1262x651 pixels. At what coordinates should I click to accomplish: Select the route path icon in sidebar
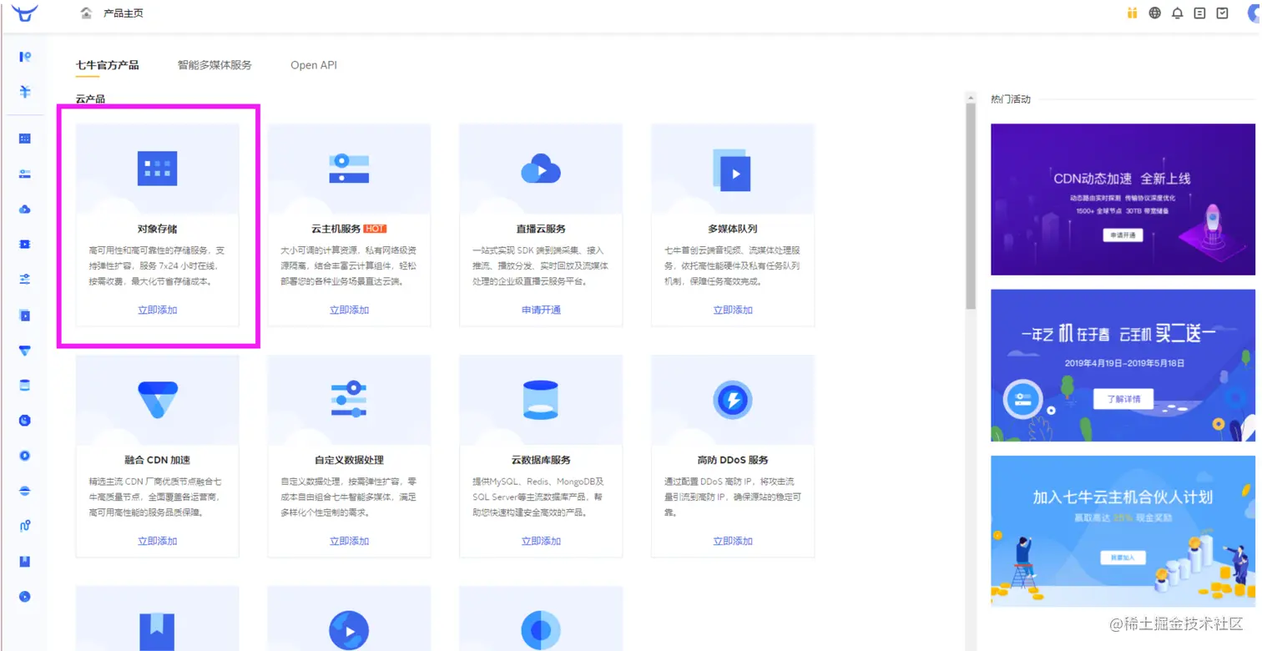25,526
